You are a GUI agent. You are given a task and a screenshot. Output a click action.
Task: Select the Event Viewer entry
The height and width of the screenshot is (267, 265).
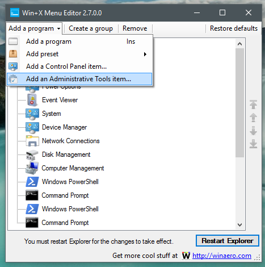60,100
